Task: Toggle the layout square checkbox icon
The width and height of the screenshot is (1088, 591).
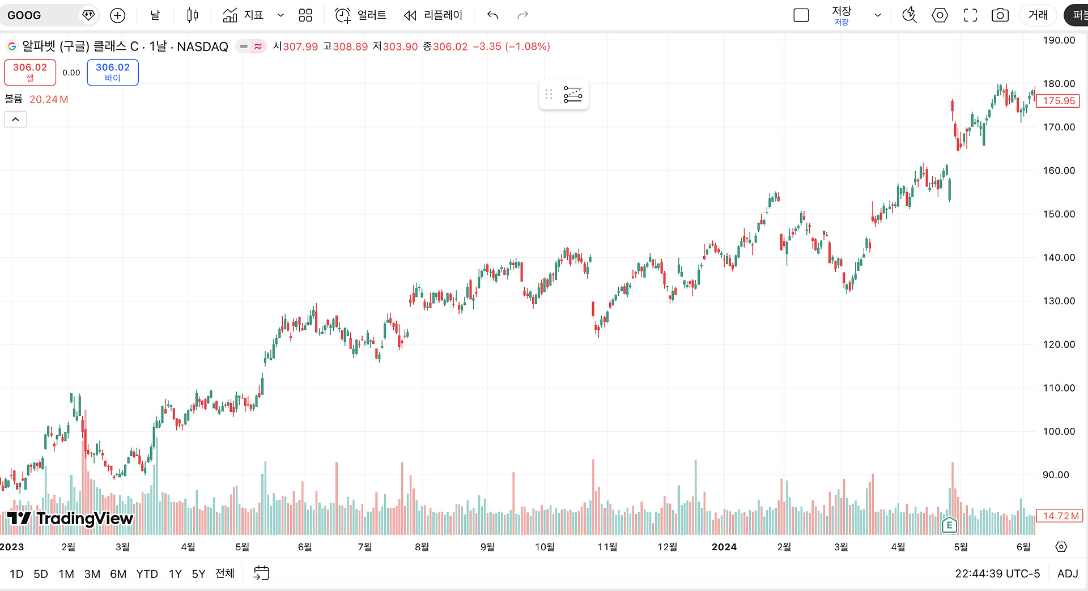Action: click(801, 15)
